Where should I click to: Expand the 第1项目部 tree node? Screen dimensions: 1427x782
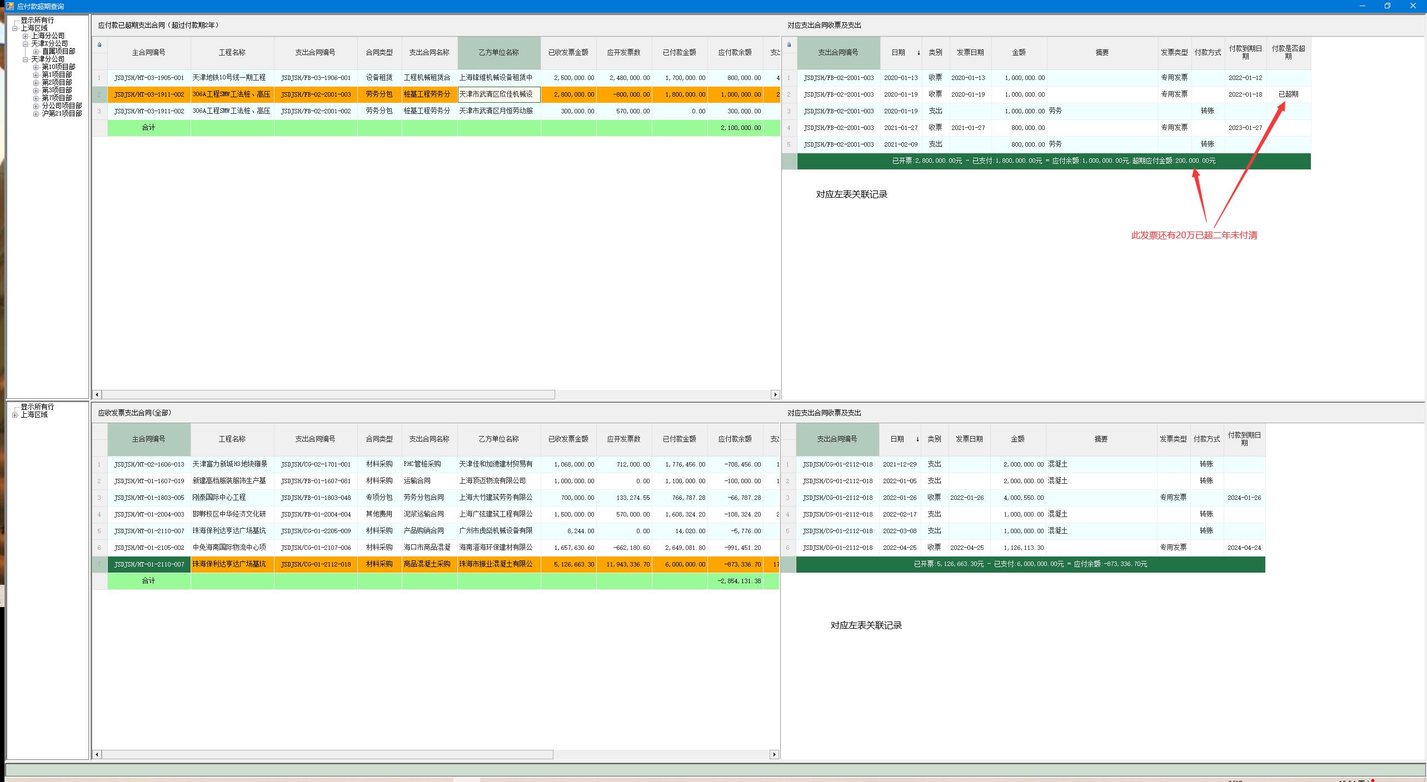click(x=36, y=74)
